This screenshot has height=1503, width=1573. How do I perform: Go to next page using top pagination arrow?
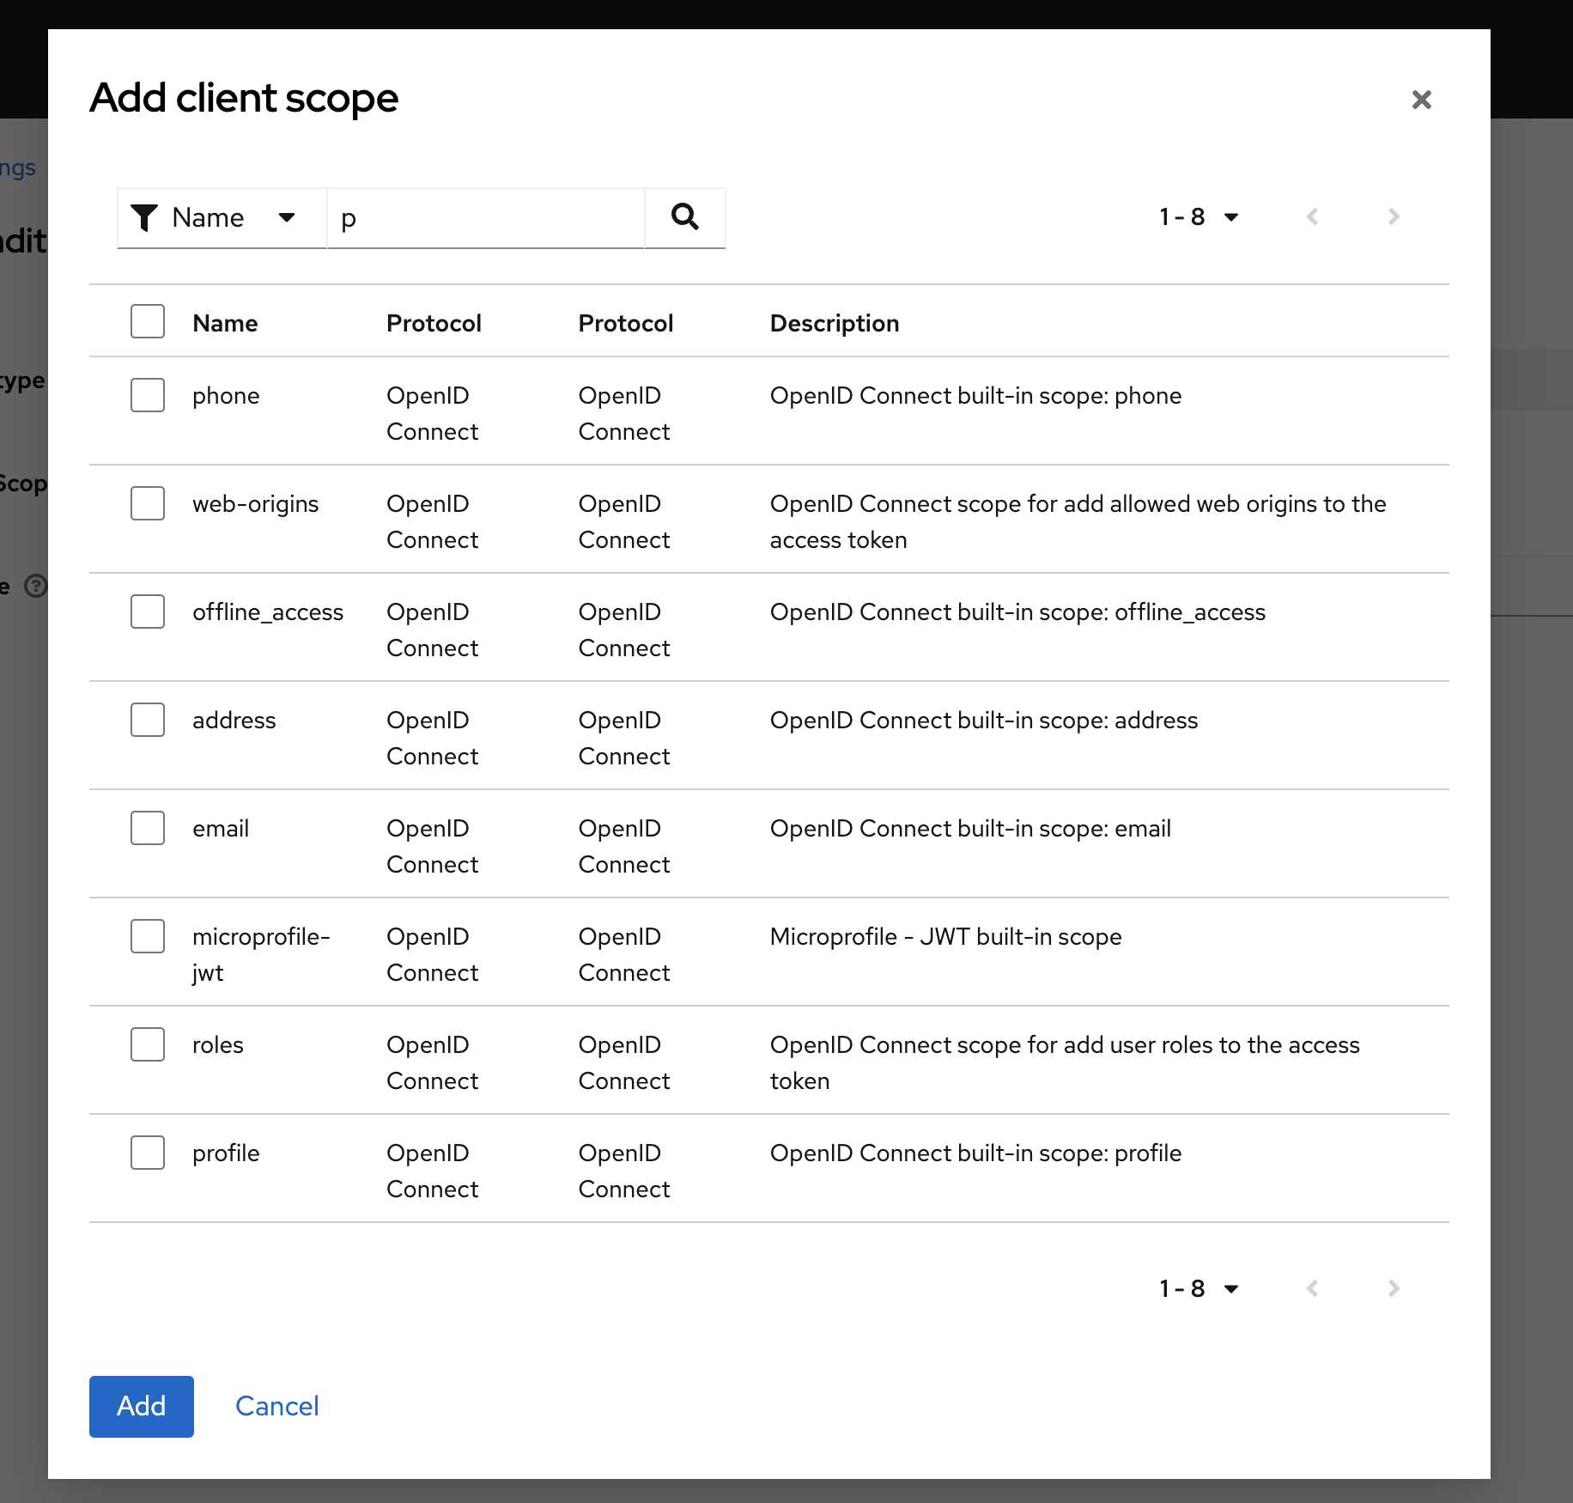[1393, 216]
